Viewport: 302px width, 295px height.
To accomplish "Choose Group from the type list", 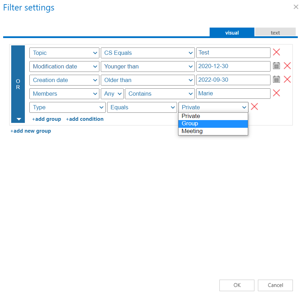I will pos(213,124).
